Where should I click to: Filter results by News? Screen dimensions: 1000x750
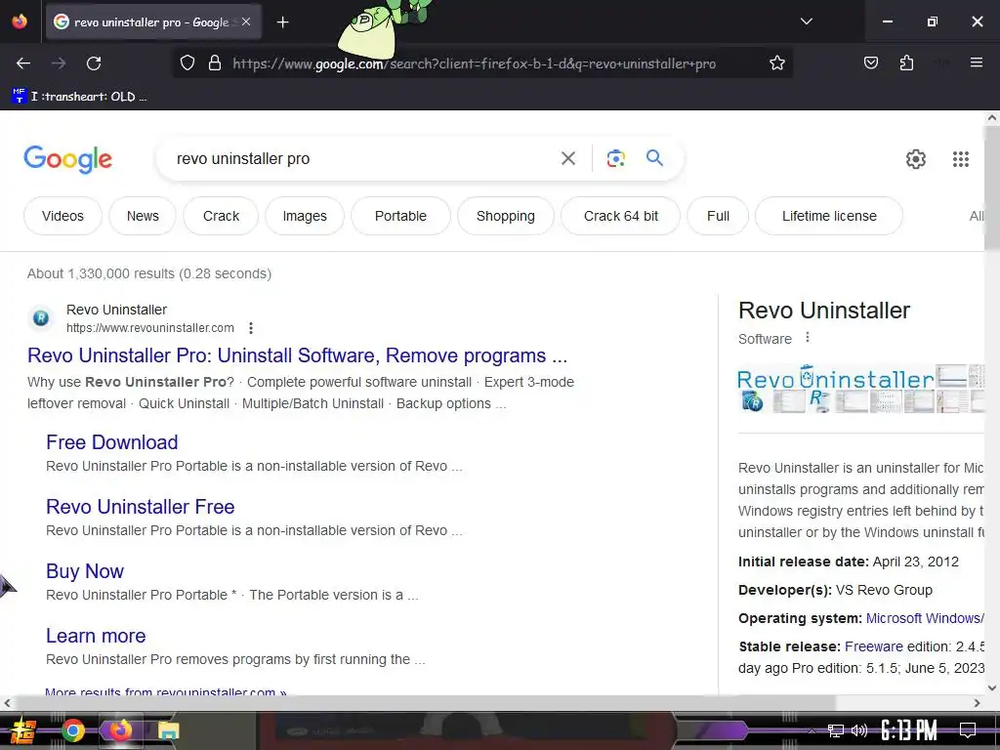pos(143,216)
